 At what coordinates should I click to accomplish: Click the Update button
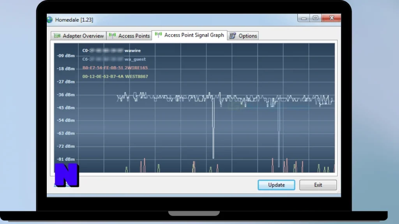click(276, 185)
